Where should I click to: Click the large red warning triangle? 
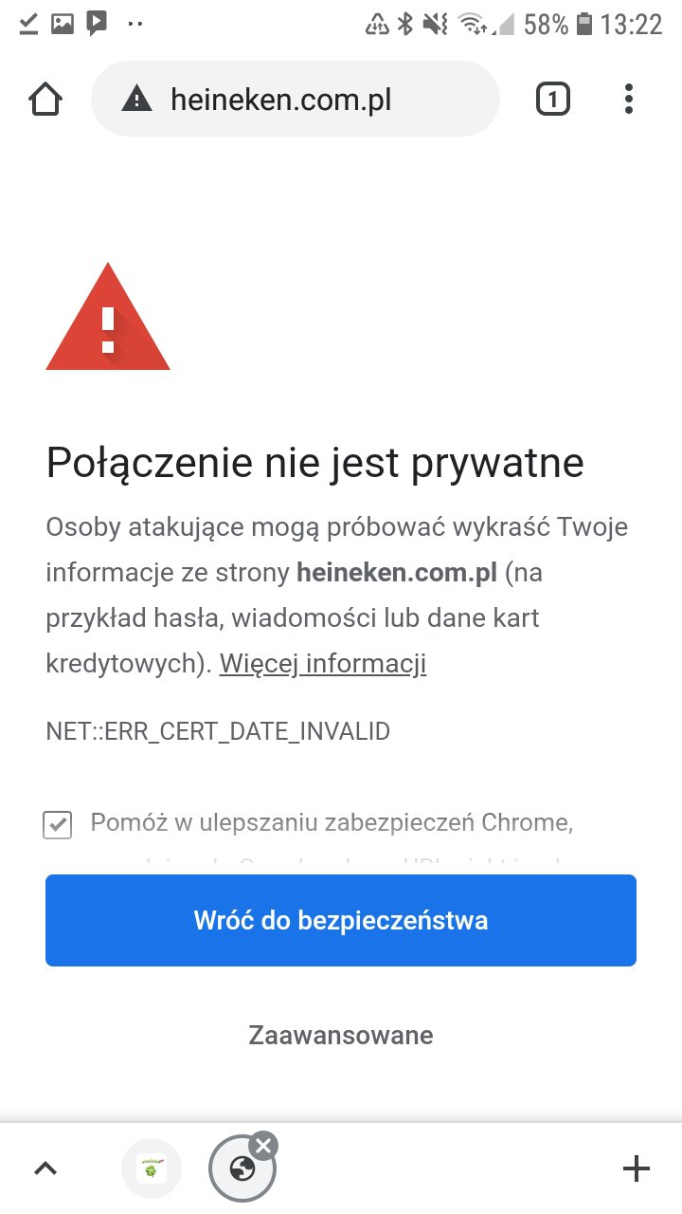coord(108,320)
